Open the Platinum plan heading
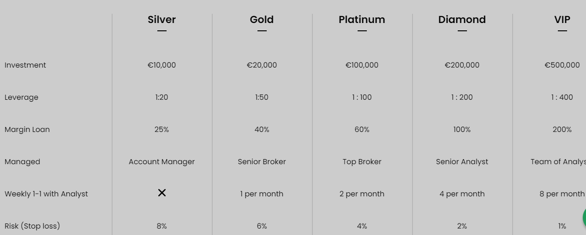Image resolution: width=586 pixels, height=235 pixels. coord(362,20)
